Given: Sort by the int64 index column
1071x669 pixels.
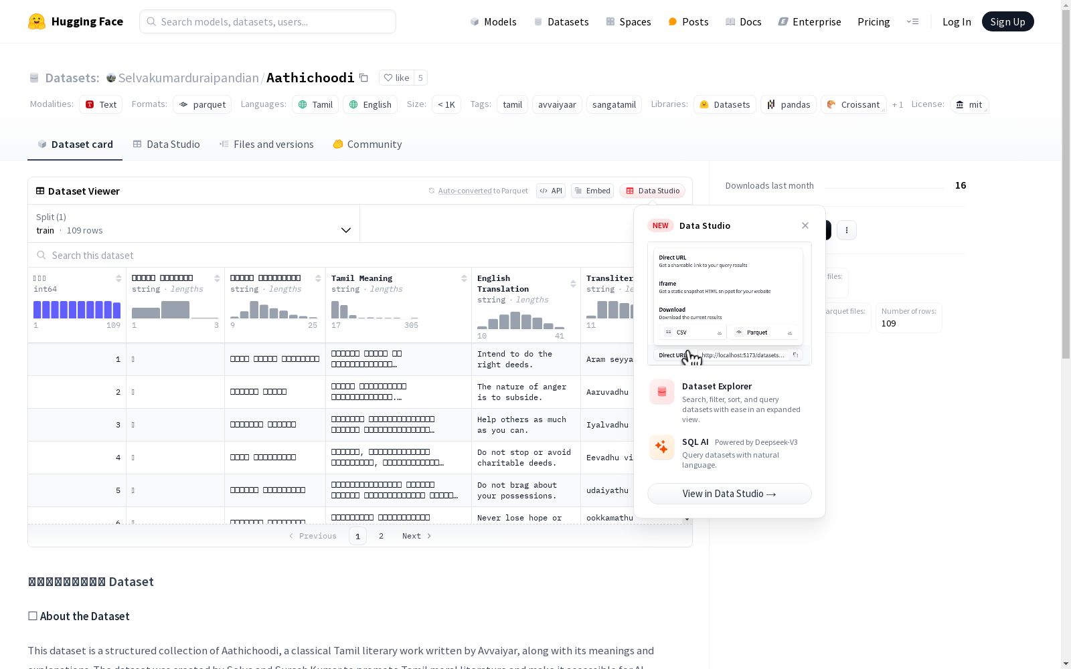Looking at the screenshot, I should pos(118,278).
